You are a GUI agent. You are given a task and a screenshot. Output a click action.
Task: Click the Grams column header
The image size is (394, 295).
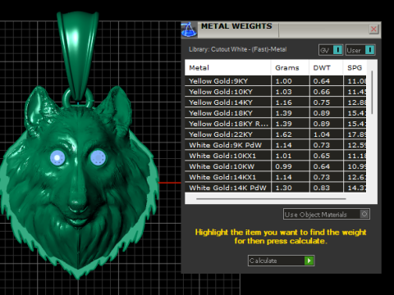tap(290, 68)
